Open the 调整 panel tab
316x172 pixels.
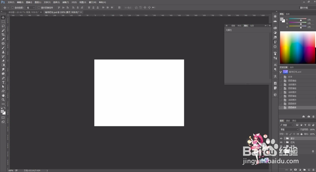point(233,26)
